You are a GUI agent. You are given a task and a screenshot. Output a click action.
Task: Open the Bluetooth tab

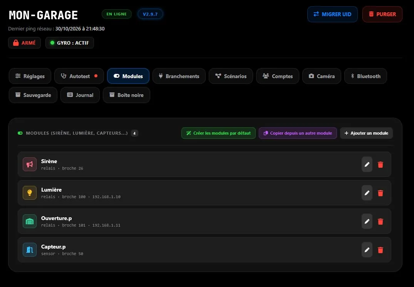coord(365,76)
